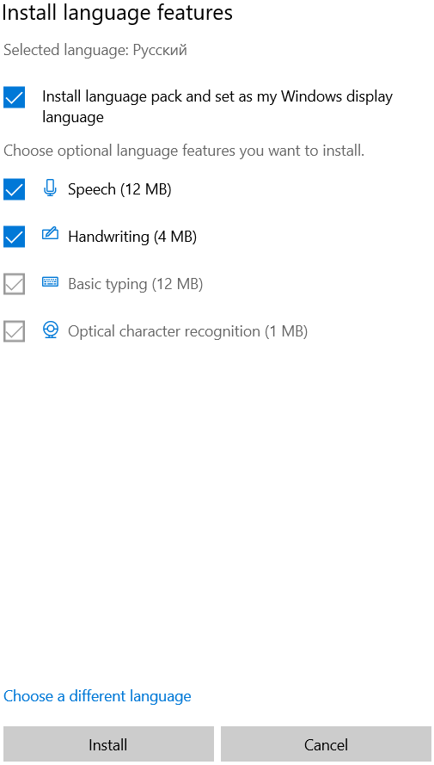This screenshot has width=434, height=765.
Task: Click the Optical character recognition camera icon
Action: point(50,330)
